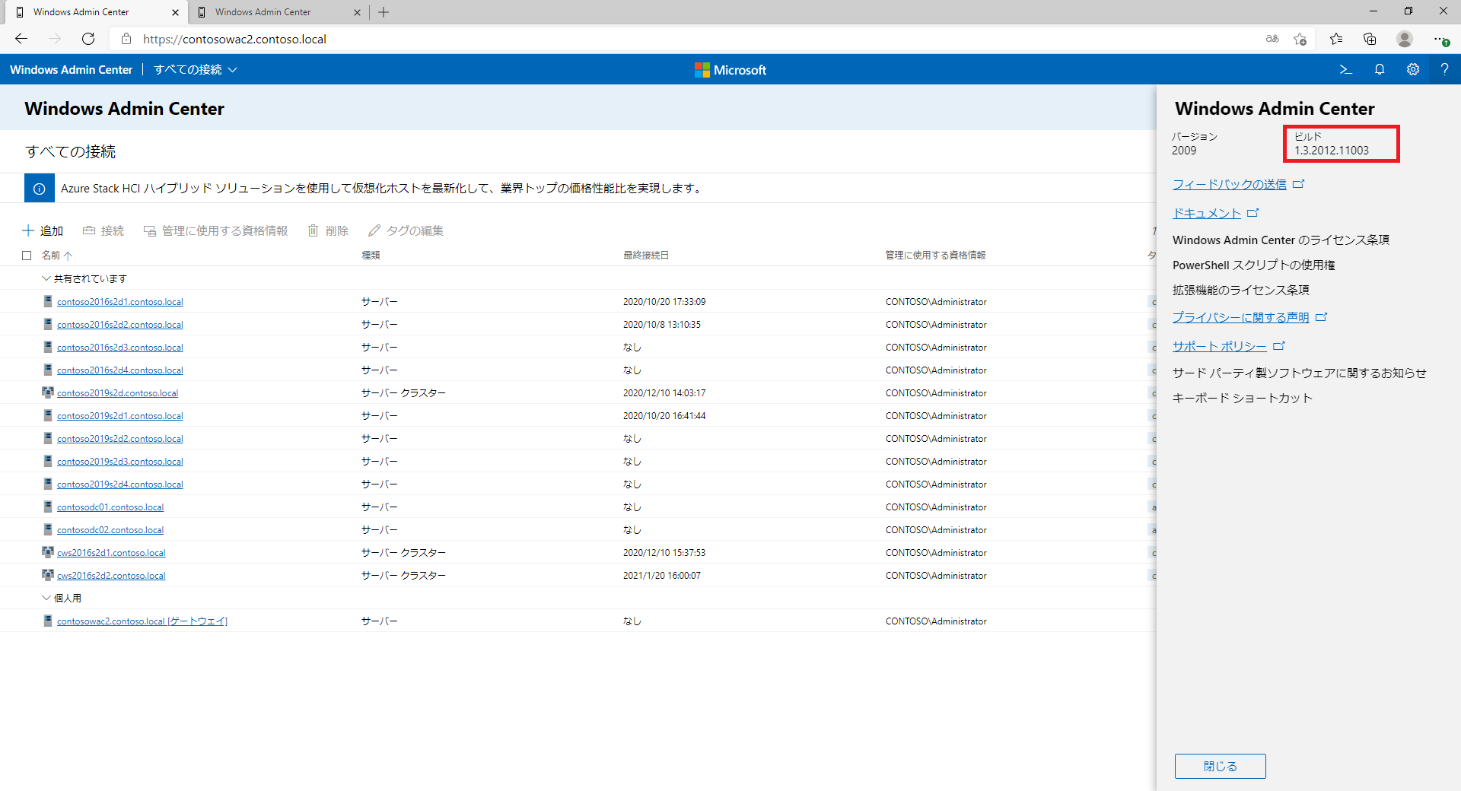The image size is (1461, 791).
Task: Open PowerShell スクリプトの使用権
Action: (x=1254, y=265)
